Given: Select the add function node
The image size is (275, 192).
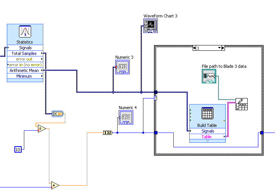Looking at the screenshot, I should pyautogui.click(x=55, y=185).
